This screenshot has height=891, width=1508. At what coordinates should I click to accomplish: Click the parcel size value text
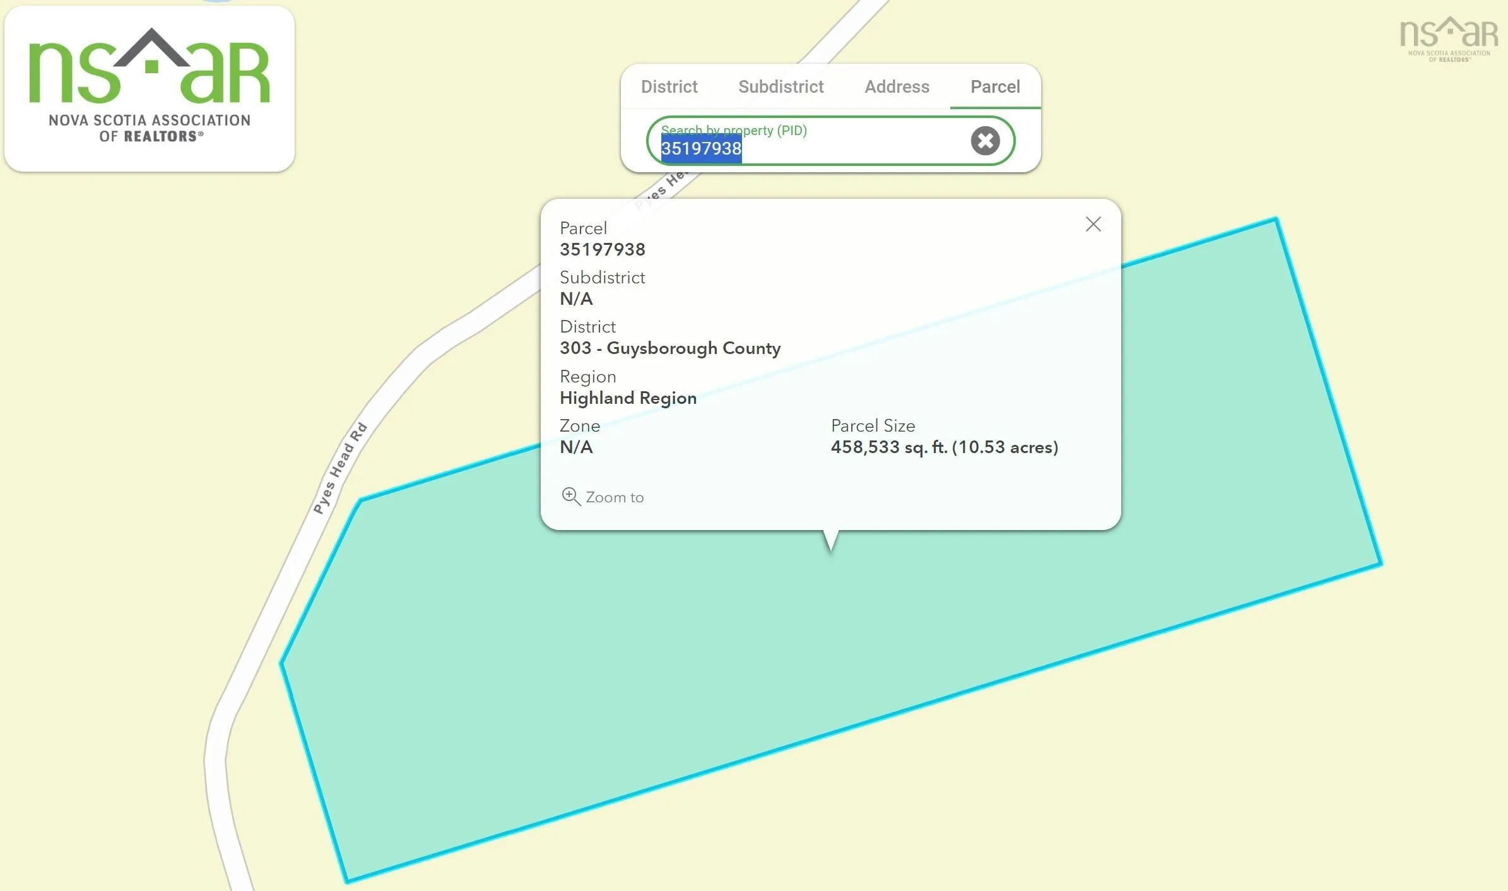pos(944,447)
